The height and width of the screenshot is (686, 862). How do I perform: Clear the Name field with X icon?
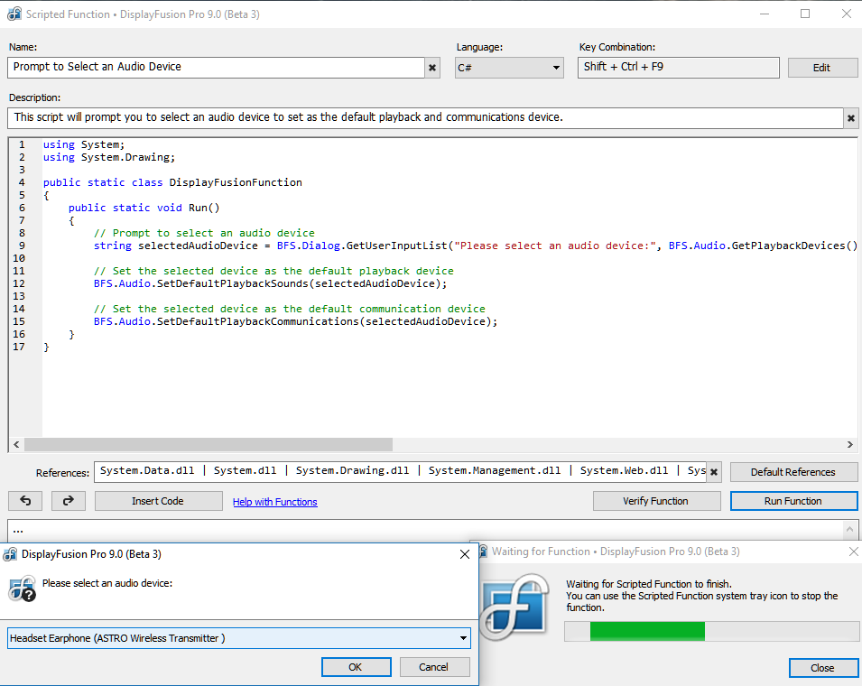pyautogui.click(x=432, y=68)
